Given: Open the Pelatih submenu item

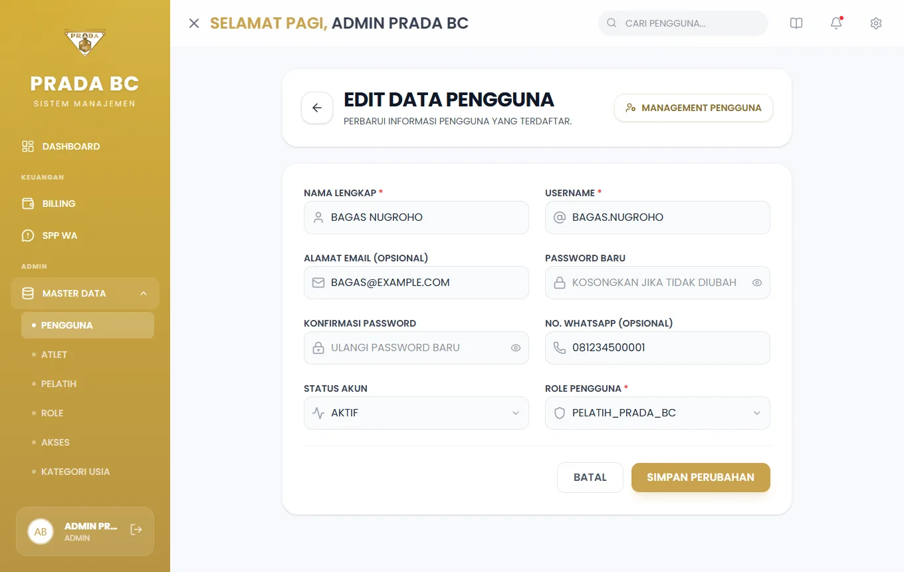Looking at the screenshot, I should tap(88, 384).
